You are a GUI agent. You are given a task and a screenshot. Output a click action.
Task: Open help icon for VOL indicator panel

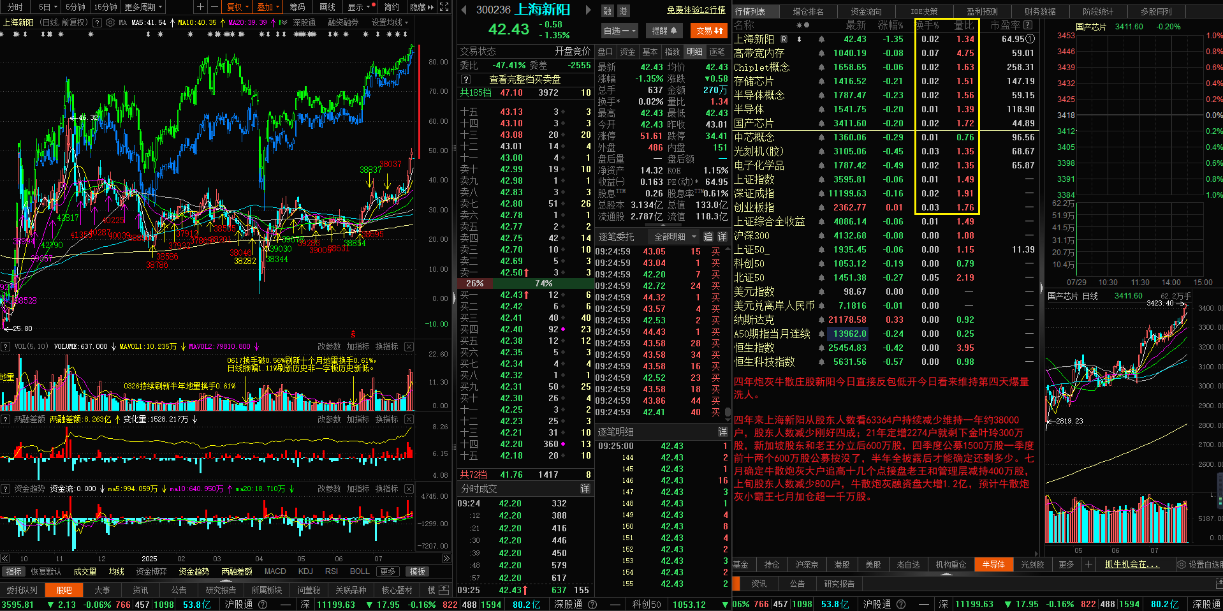[x=6, y=346]
